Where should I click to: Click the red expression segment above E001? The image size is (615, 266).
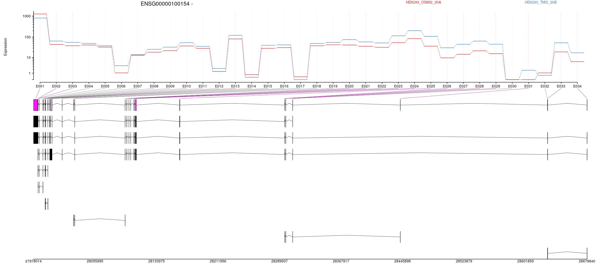pyautogui.click(x=40, y=14)
